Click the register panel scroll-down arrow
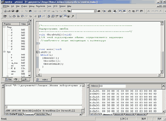The image size is (166, 121). (29, 75)
